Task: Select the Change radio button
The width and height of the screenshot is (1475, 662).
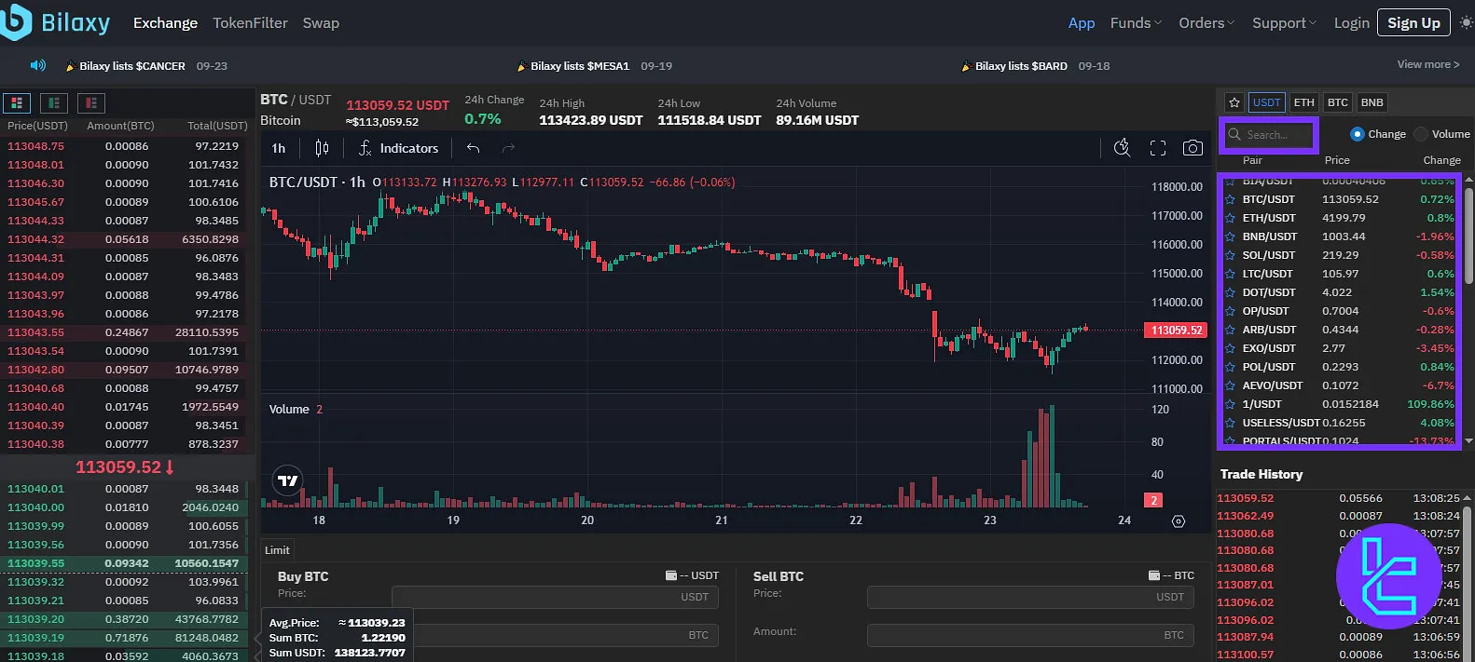Action: pyautogui.click(x=1357, y=134)
